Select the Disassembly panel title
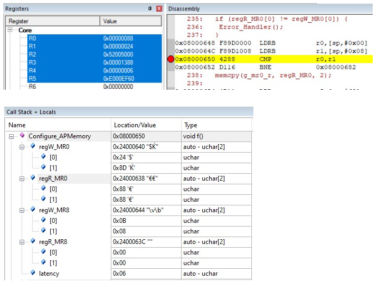Screen dimensions: 377x282 click(184, 8)
